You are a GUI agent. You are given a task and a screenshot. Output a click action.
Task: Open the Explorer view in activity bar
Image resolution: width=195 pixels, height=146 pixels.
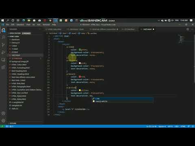coord(3,30)
